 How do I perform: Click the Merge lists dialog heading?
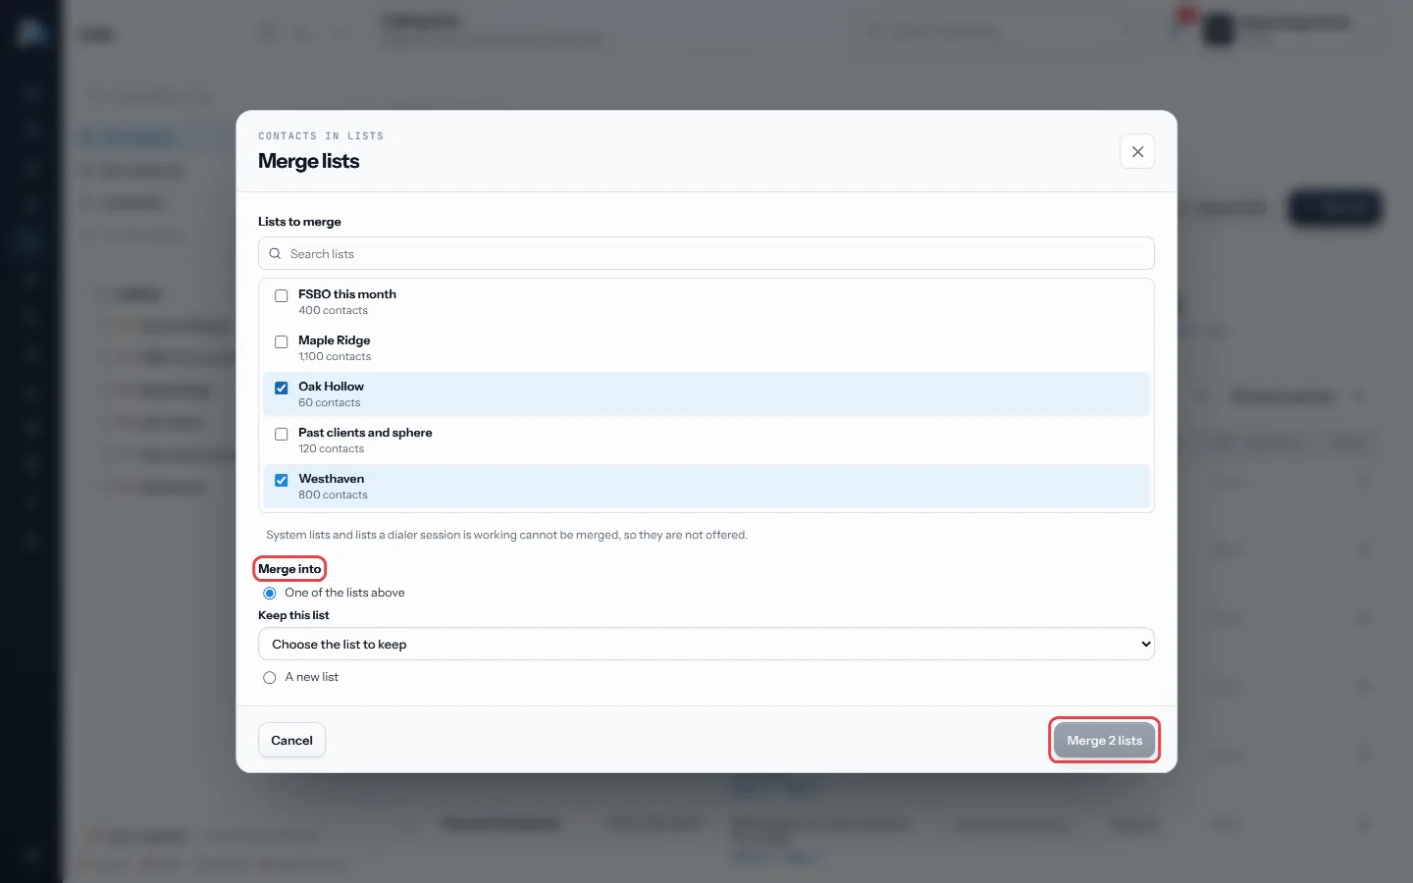(309, 161)
